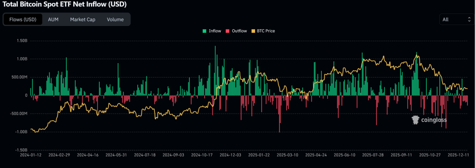Click the 2025-01-22 date label
Image resolution: width=475 pixels, height=168 pixels.
(x=258, y=155)
